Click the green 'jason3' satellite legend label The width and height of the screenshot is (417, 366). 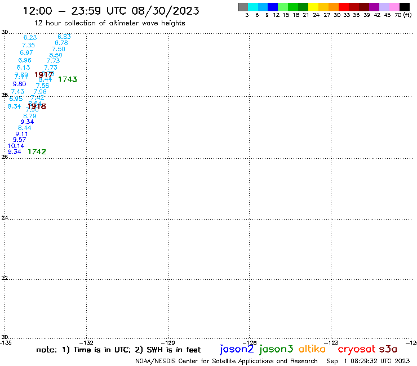coord(276,350)
